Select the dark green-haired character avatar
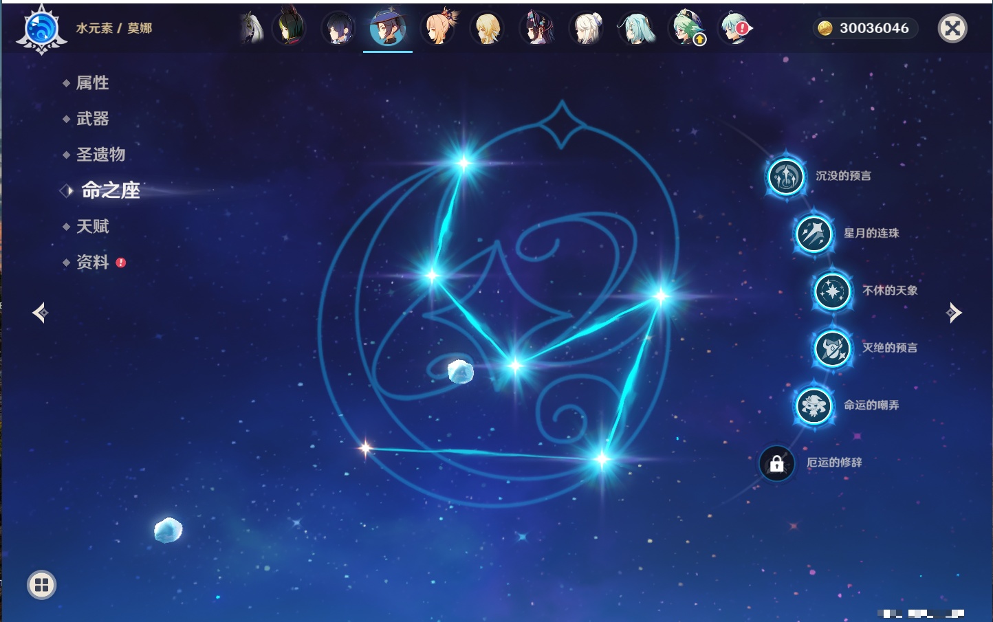993x622 pixels. click(290, 28)
